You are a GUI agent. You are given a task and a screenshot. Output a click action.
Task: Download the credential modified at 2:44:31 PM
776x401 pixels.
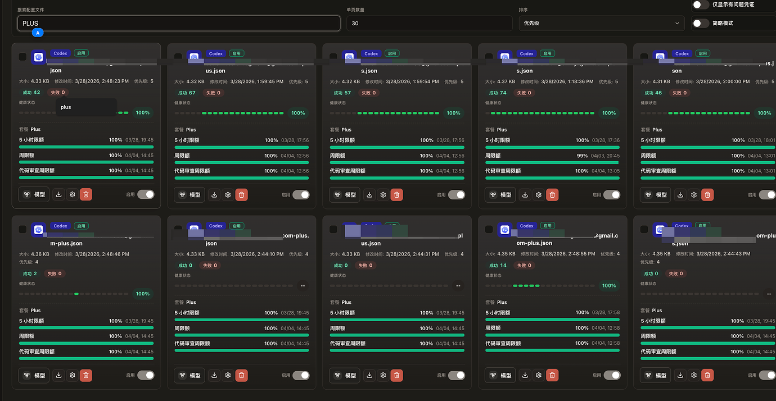click(x=369, y=375)
